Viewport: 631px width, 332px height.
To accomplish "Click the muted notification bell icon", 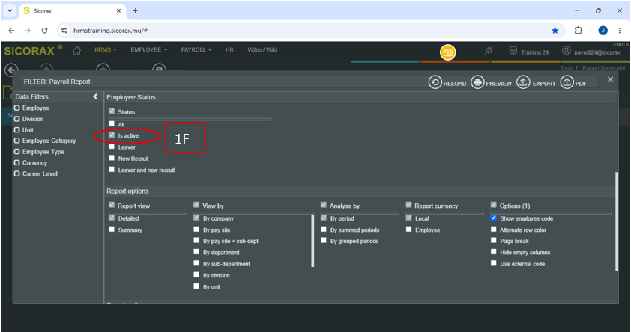I will pos(489,51).
